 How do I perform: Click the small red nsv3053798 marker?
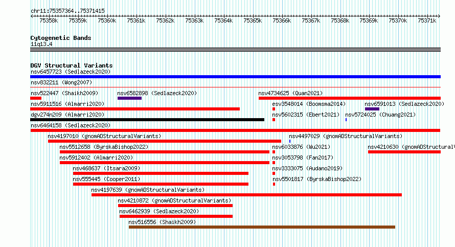pyautogui.click(x=274, y=163)
